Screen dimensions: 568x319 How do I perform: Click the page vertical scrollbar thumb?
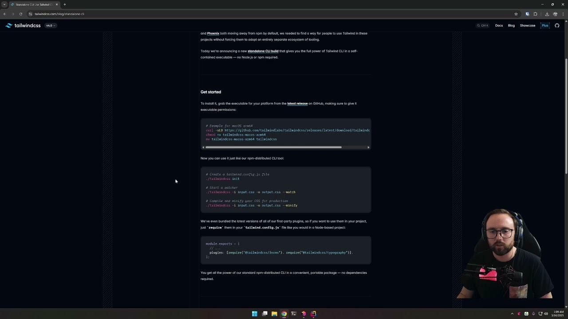click(x=566, y=116)
